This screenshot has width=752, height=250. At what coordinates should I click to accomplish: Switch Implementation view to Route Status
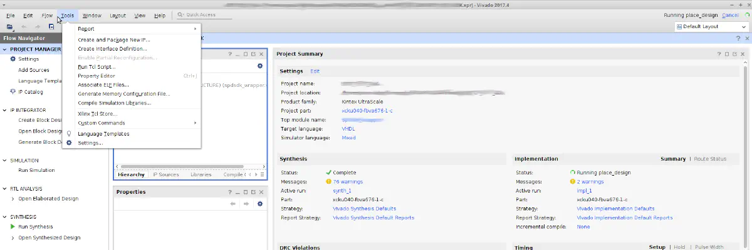click(709, 159)
